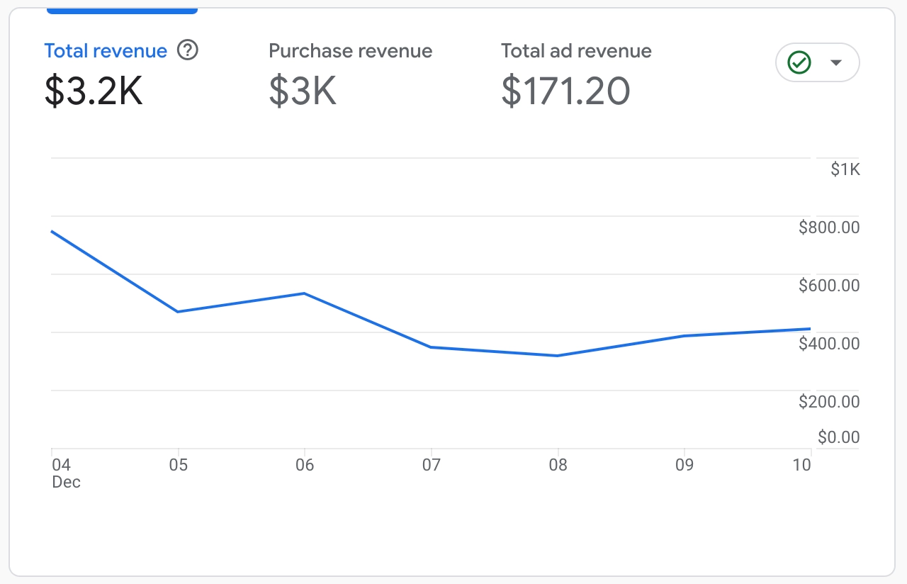Switch to the Purchase revenue metric tab
This screenshot has height=584, width=907.
350,51
